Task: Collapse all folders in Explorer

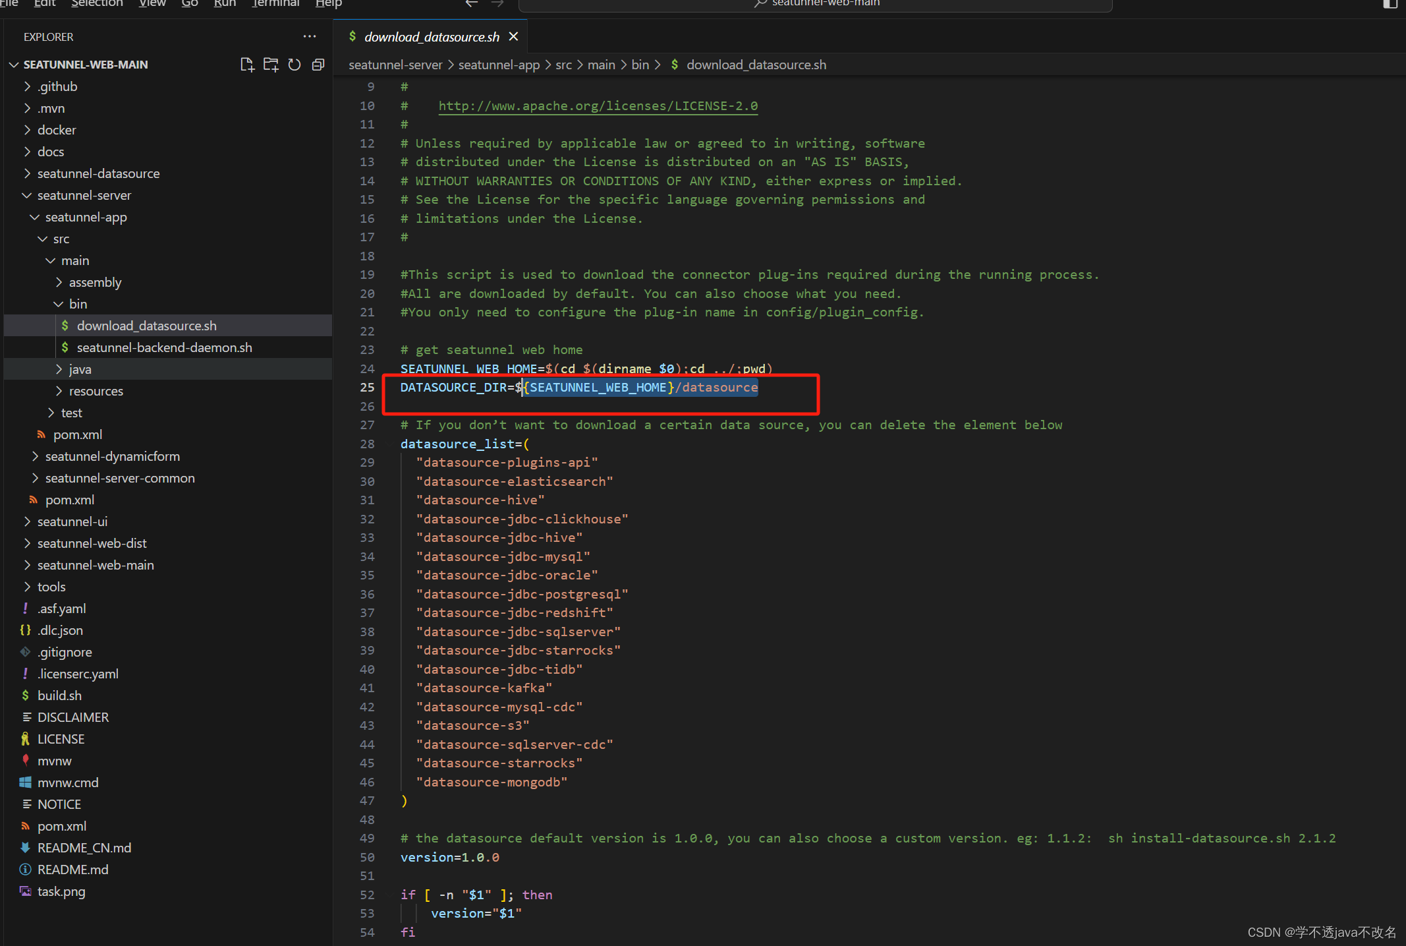Action: pos(318,65)
